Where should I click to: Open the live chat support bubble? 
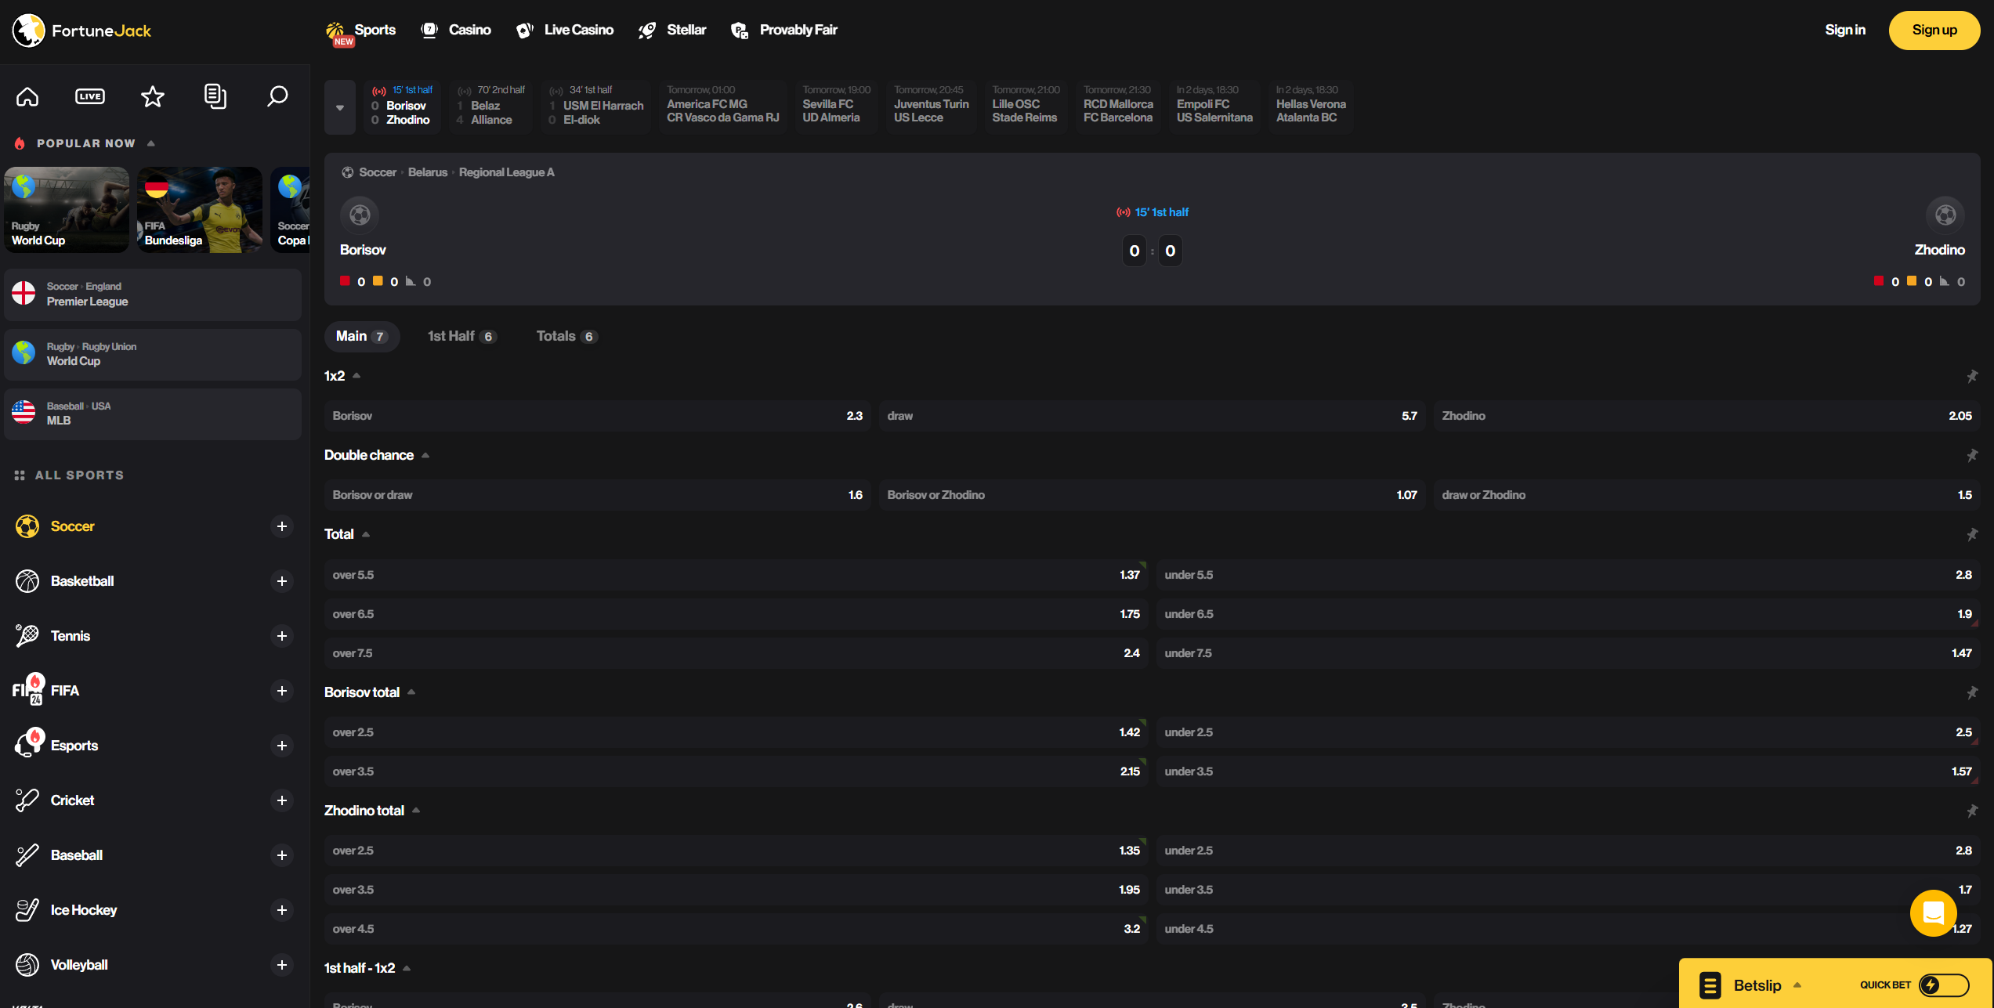point(1933,912)
